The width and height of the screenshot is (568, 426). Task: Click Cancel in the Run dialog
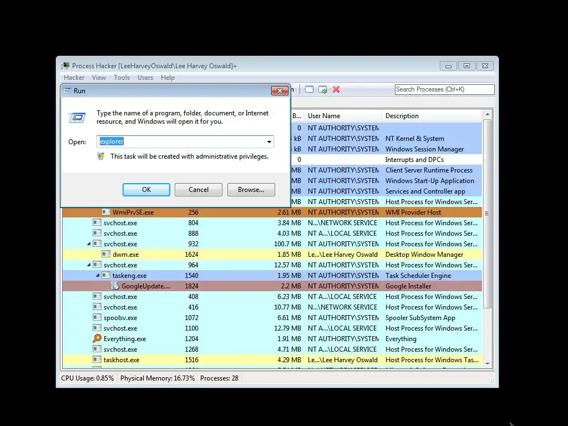199,190
